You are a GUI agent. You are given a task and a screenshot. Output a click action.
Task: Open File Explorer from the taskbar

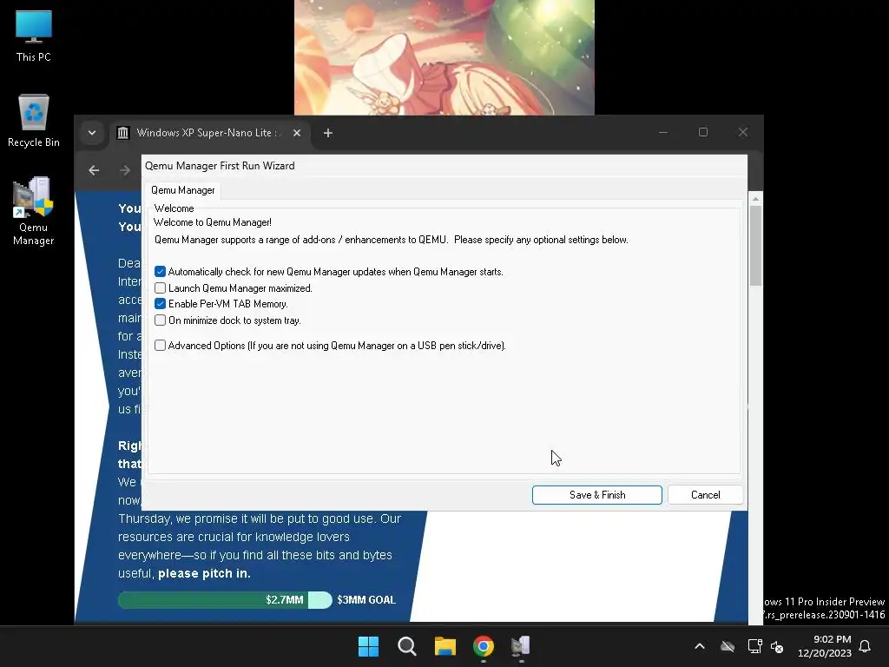[x=445, y=646]
